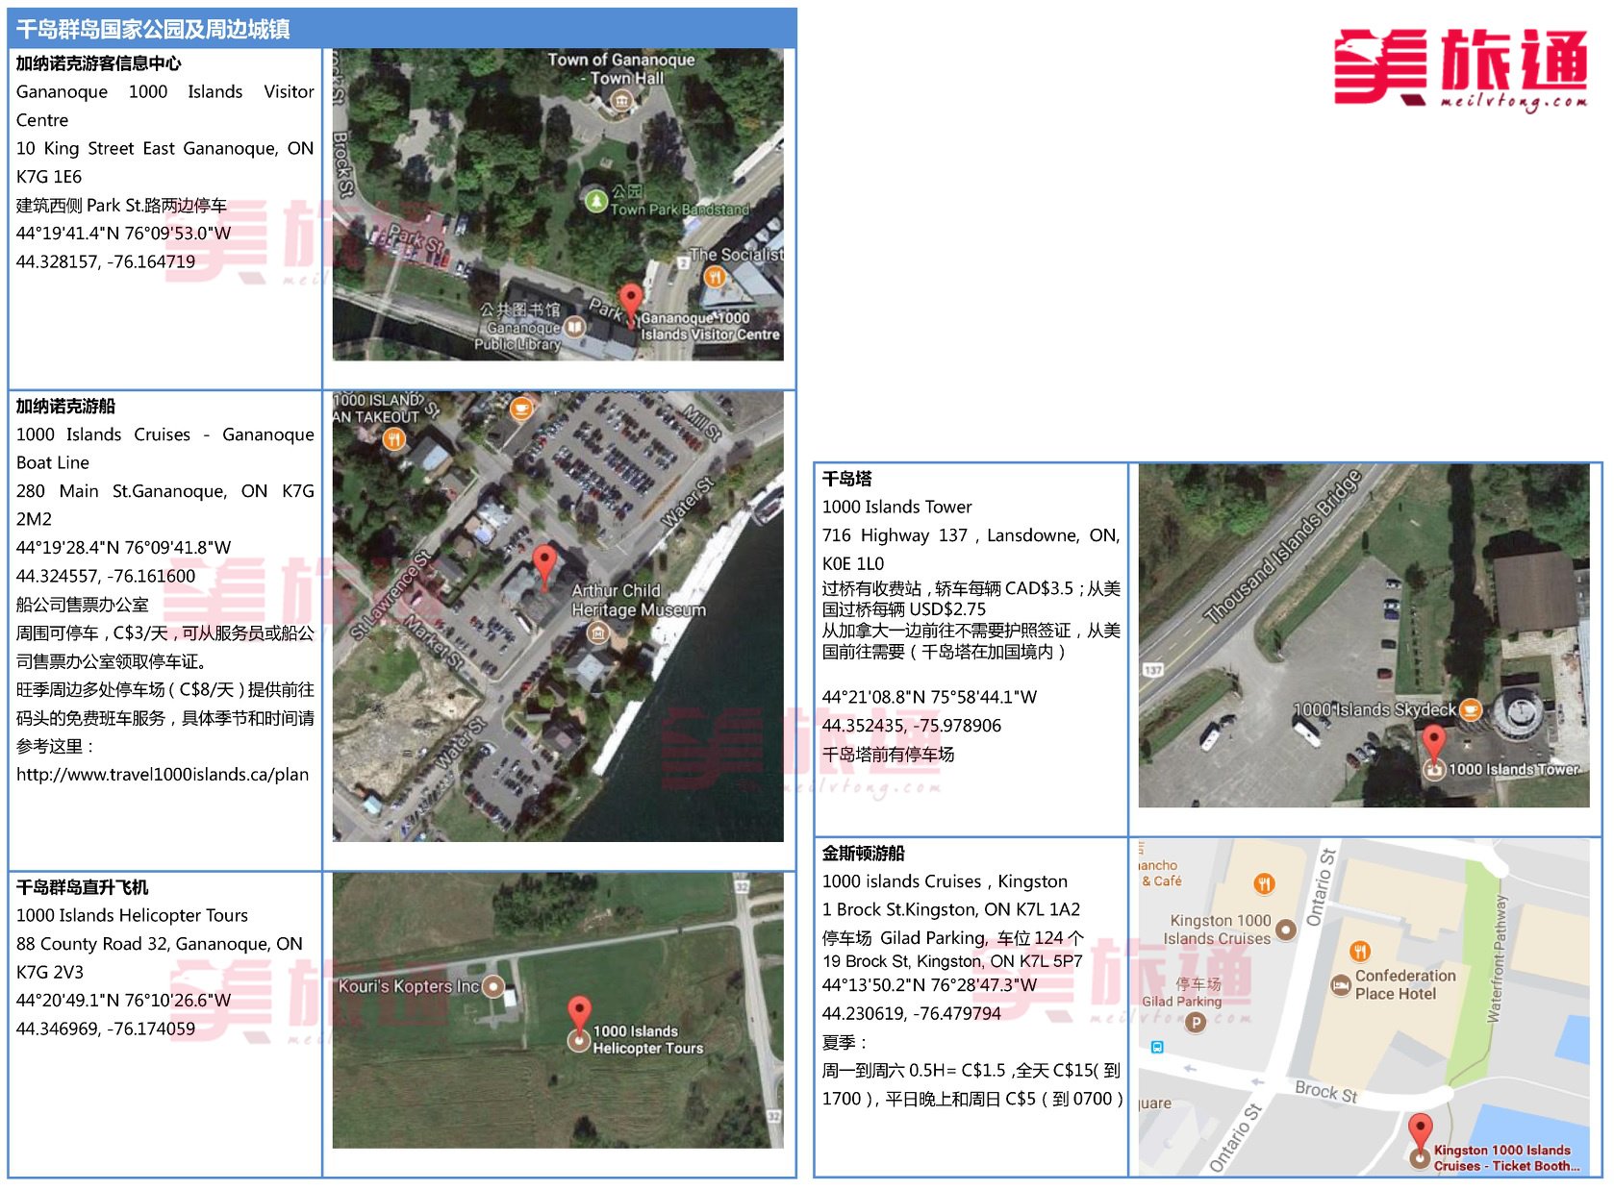Click the Thousand Islands Bridge road label
The width and height of the screenshot is (1614, 1190).
1283,545
